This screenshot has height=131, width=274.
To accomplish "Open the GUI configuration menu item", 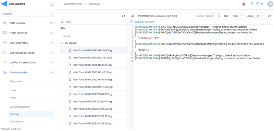I will tap(20, 107).
